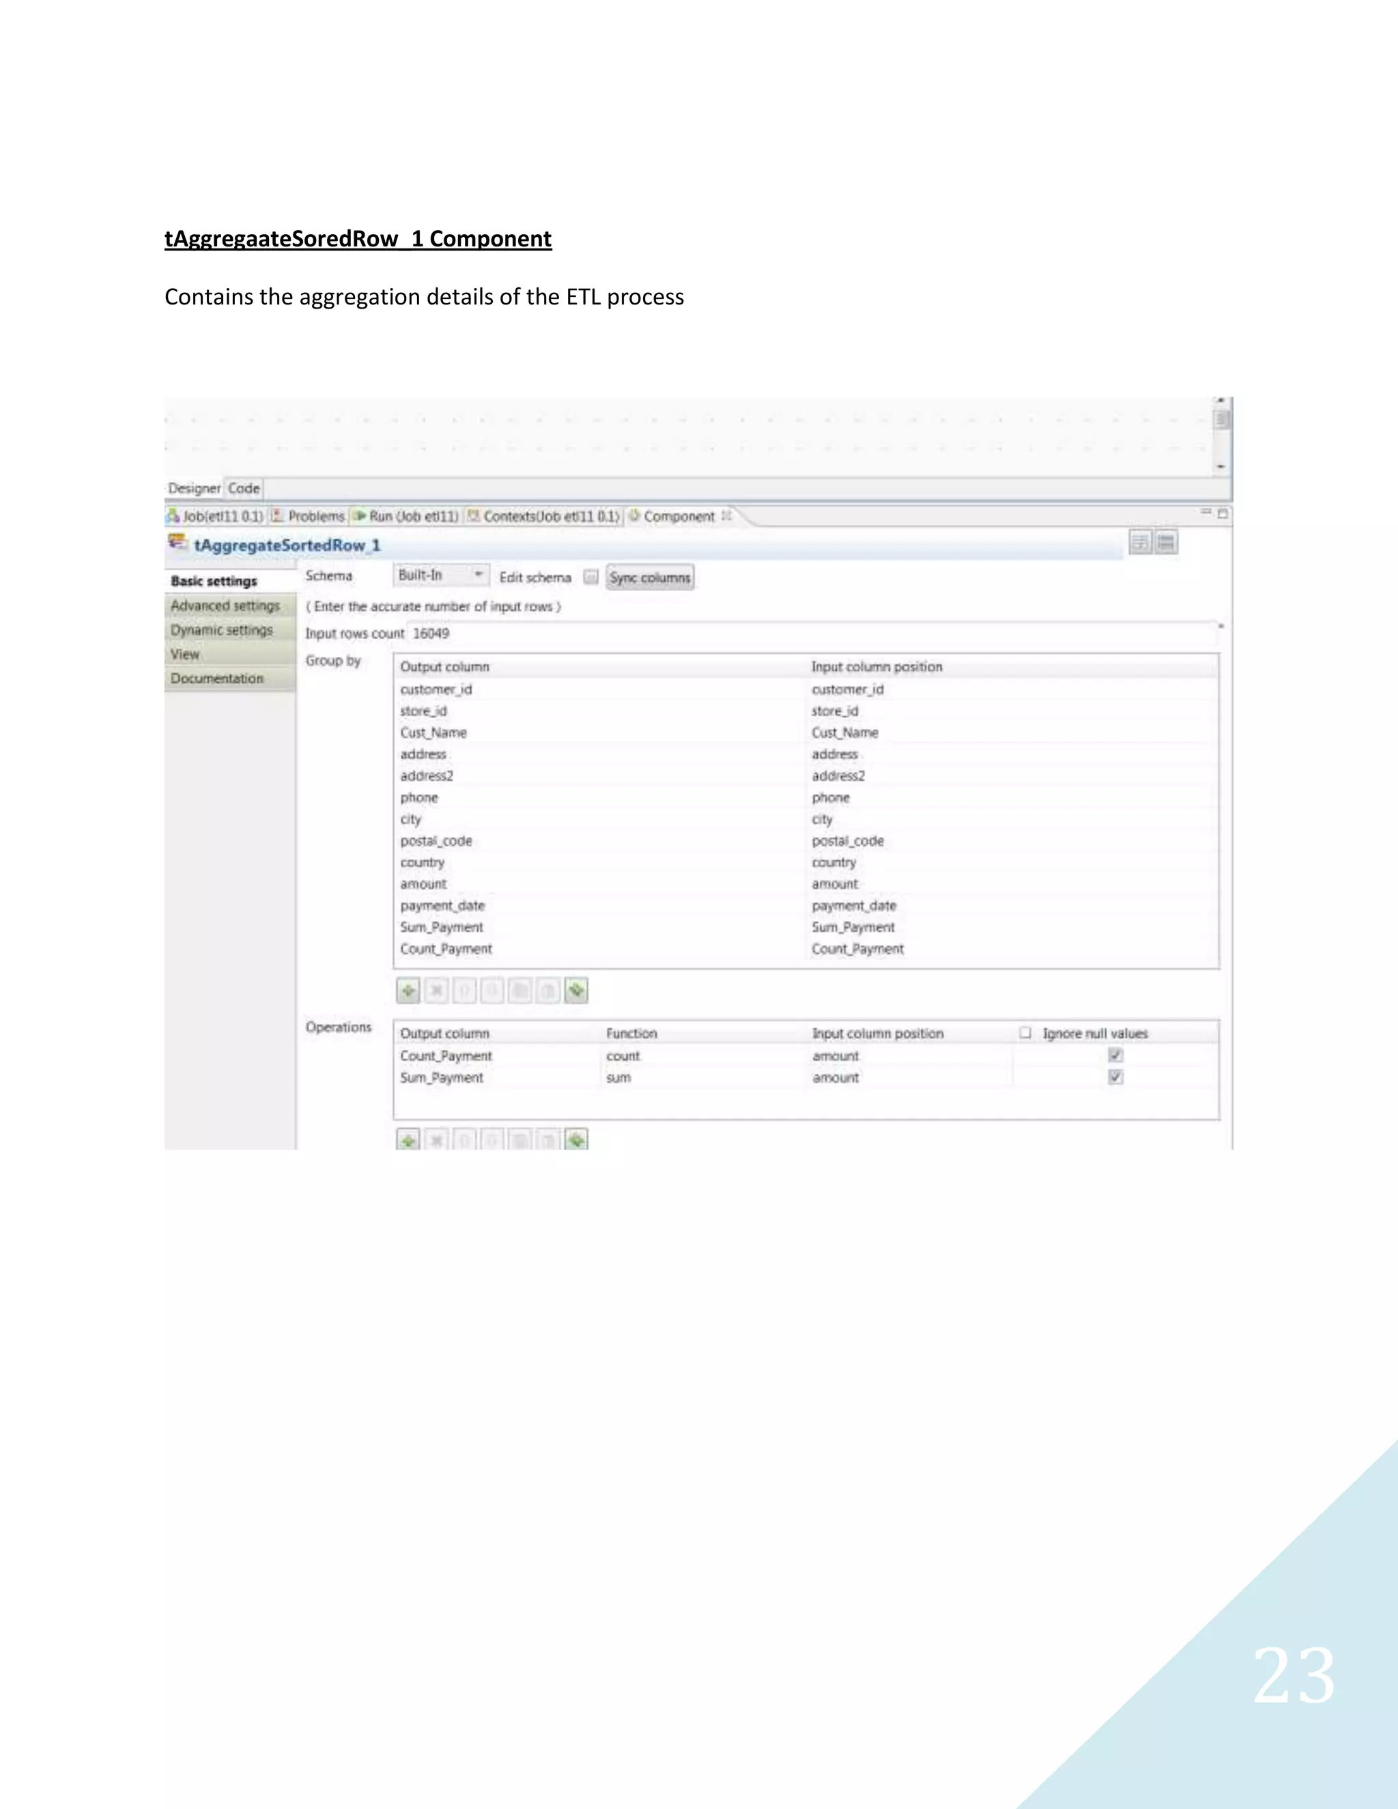Viewport: 1398px width, 1809px height.
Task: Open the Edit schema ellipsis button
Action: (x=590, y=578)
